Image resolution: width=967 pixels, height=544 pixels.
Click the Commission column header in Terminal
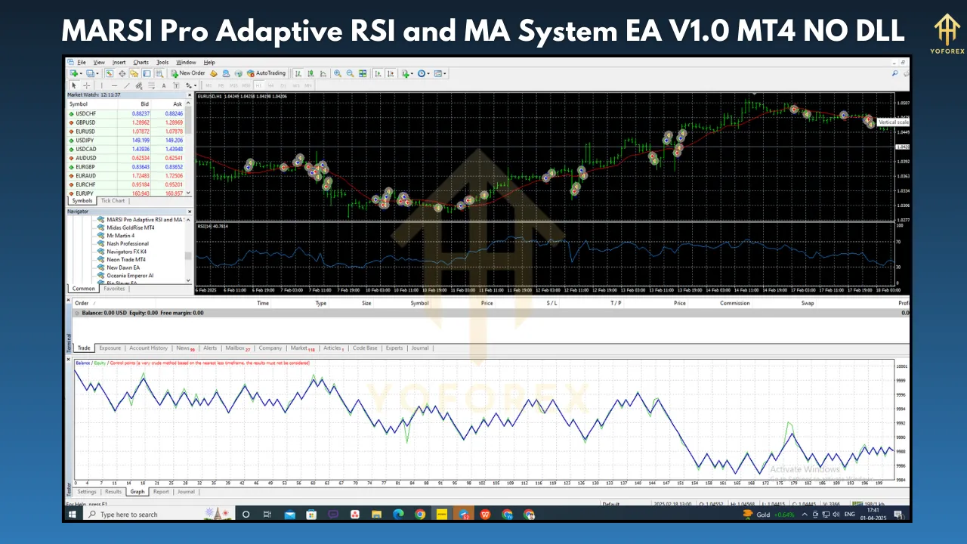click(735, 303)
